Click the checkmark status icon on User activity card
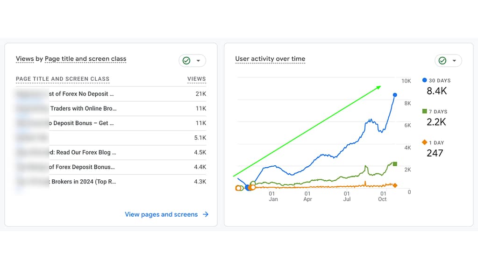The height and width of the screenshot is (269, 478). click(x=442, y=61)
